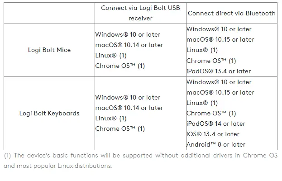Click the "iPadOS 13.4 or later" entry

click(219, 71)
